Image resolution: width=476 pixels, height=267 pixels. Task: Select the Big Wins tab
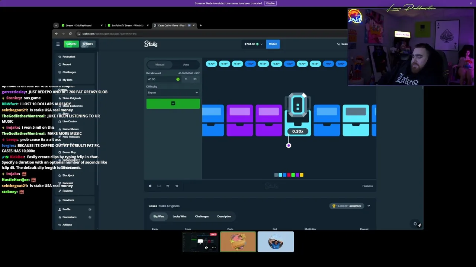[x=159, y=217]
